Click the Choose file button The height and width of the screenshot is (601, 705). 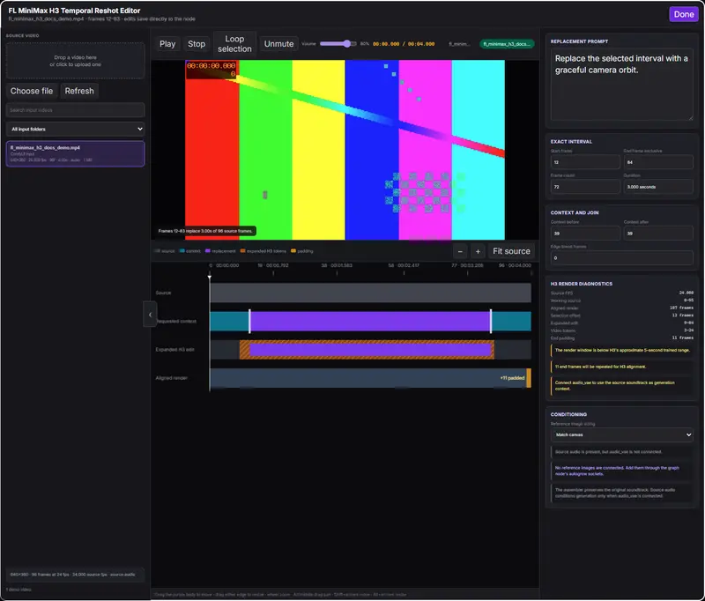32,91
